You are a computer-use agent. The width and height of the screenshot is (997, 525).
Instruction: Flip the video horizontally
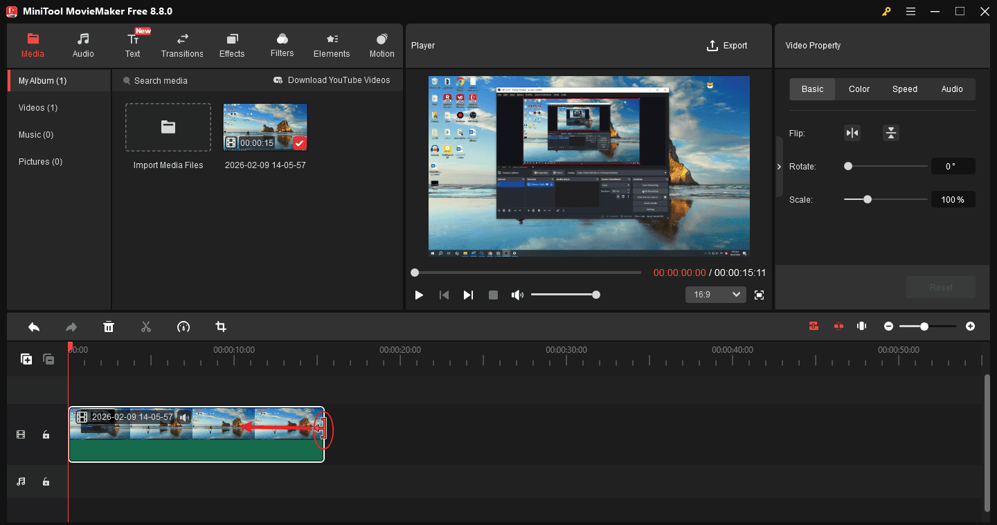(x=852, y=133)
